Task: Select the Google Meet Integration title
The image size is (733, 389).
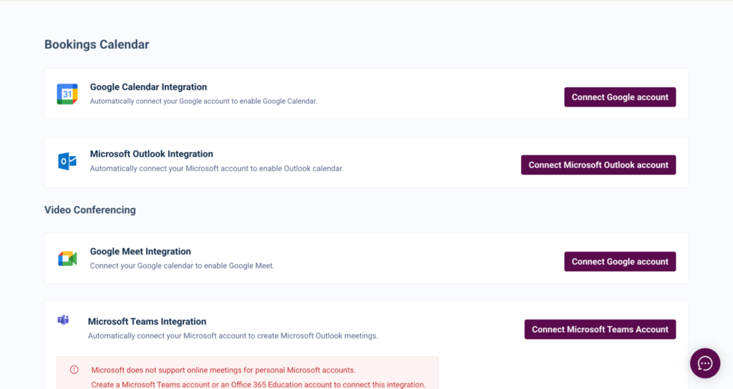Action: (x=140, y=252)
